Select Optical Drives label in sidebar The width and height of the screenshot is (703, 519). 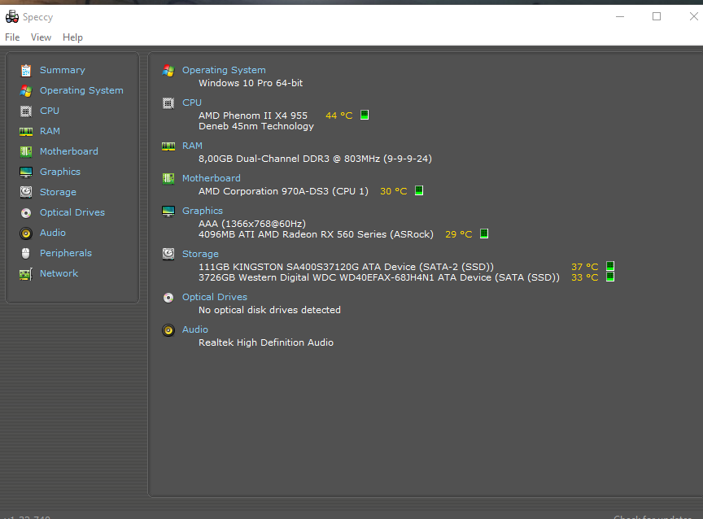[x=72, y=212]
